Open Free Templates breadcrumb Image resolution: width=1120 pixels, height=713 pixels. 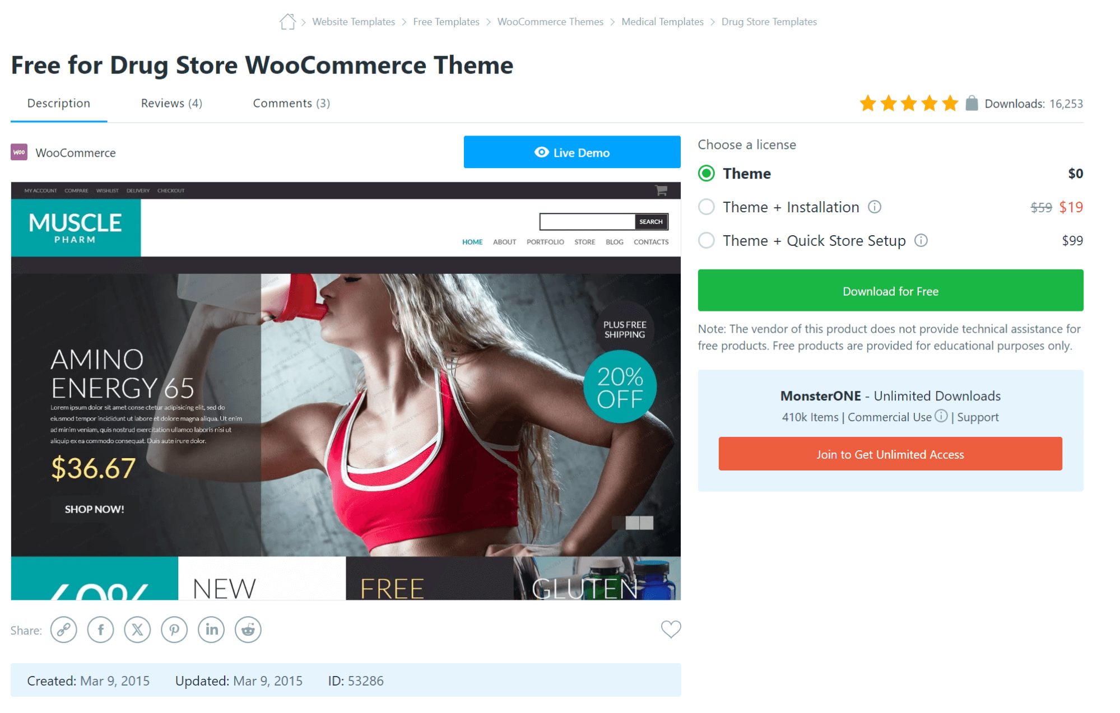pos(446,22)
